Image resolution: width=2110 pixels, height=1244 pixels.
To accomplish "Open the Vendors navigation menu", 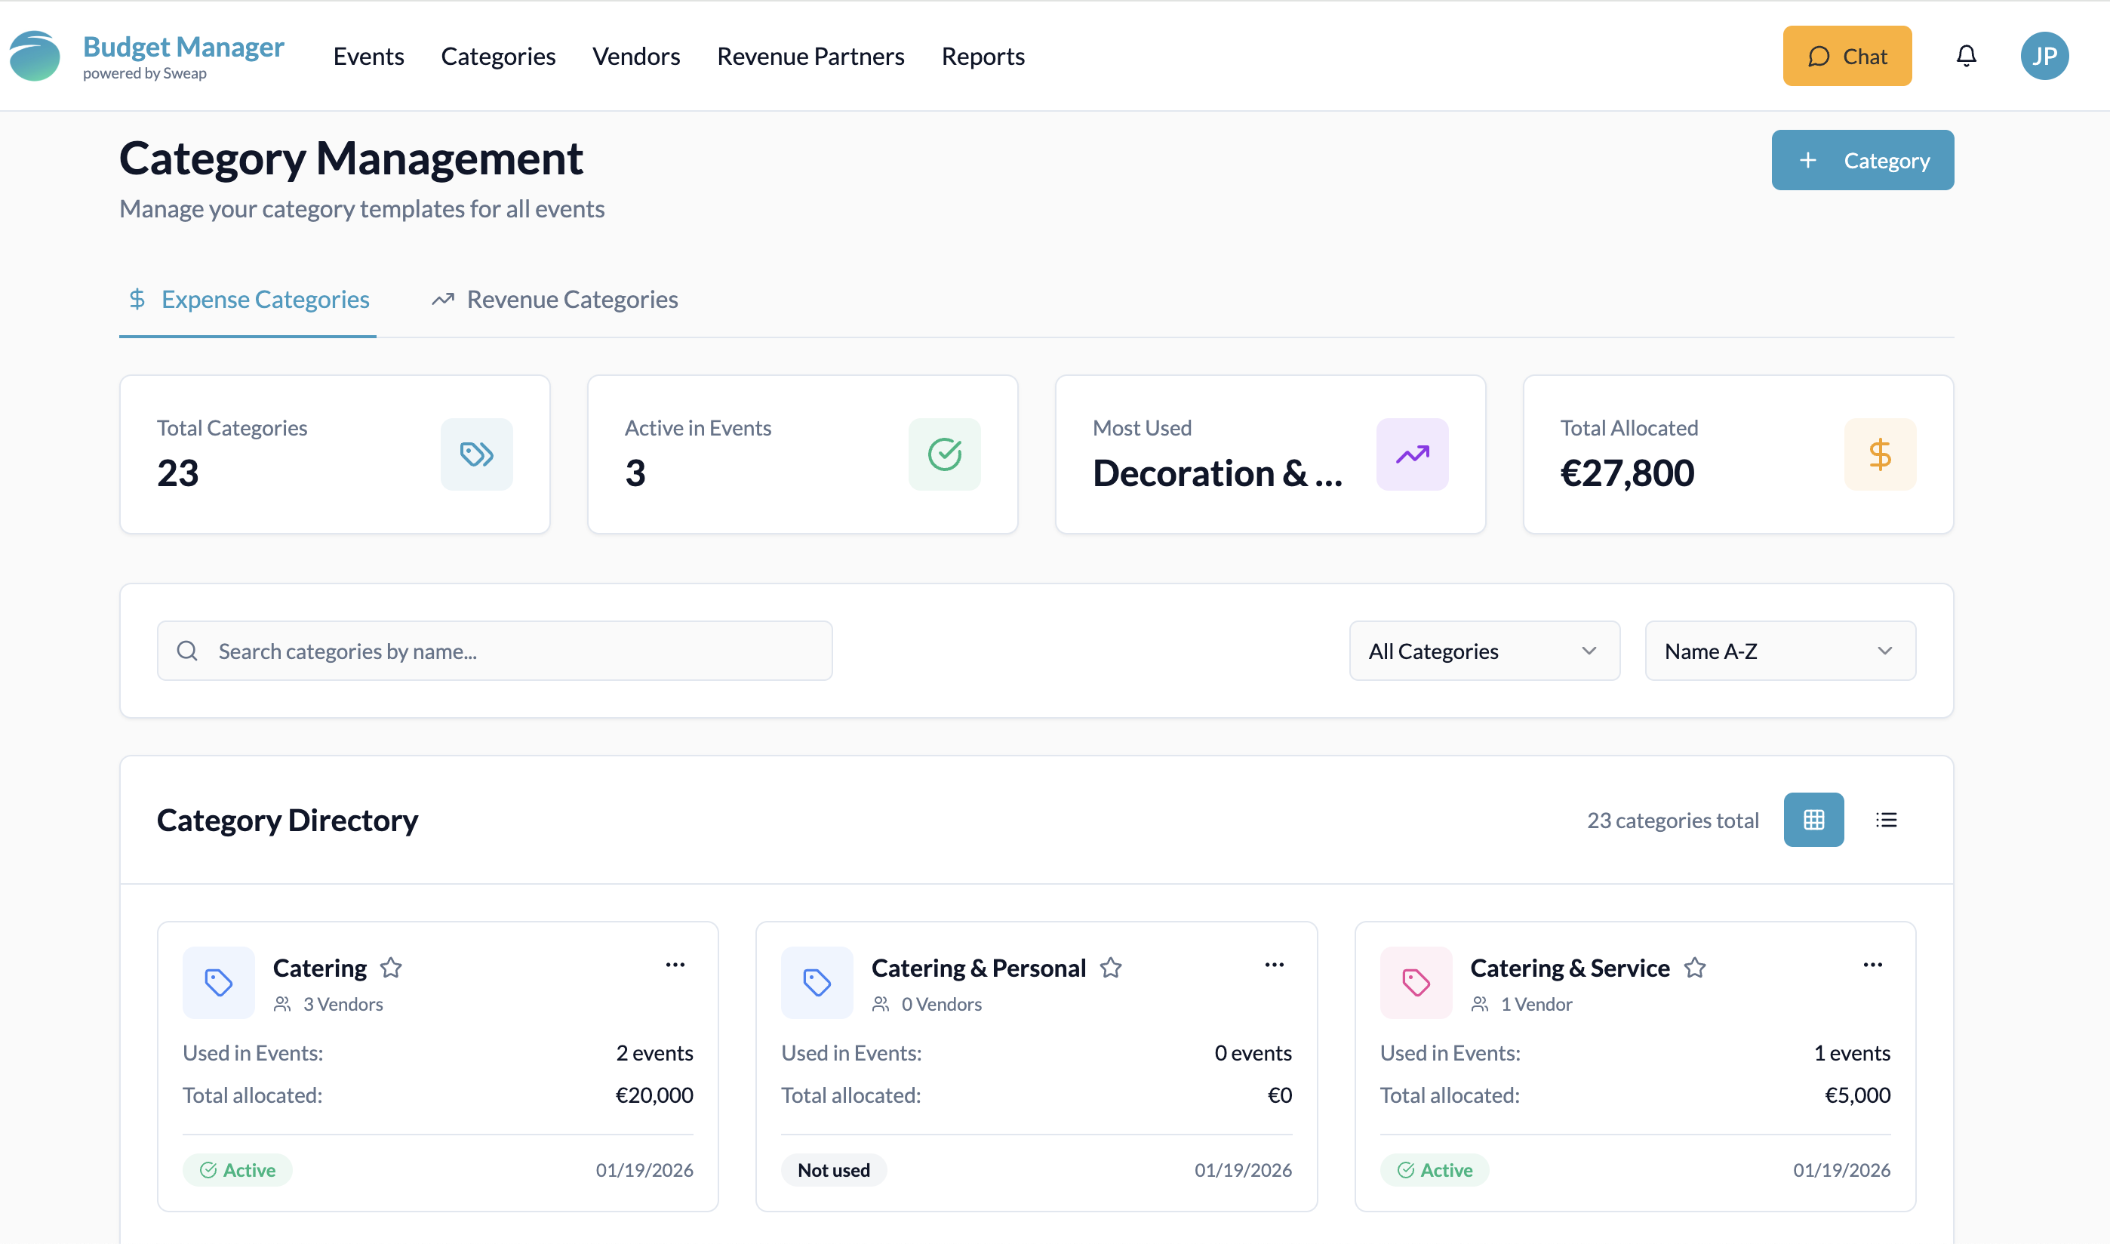I will (x=636, y=56).
